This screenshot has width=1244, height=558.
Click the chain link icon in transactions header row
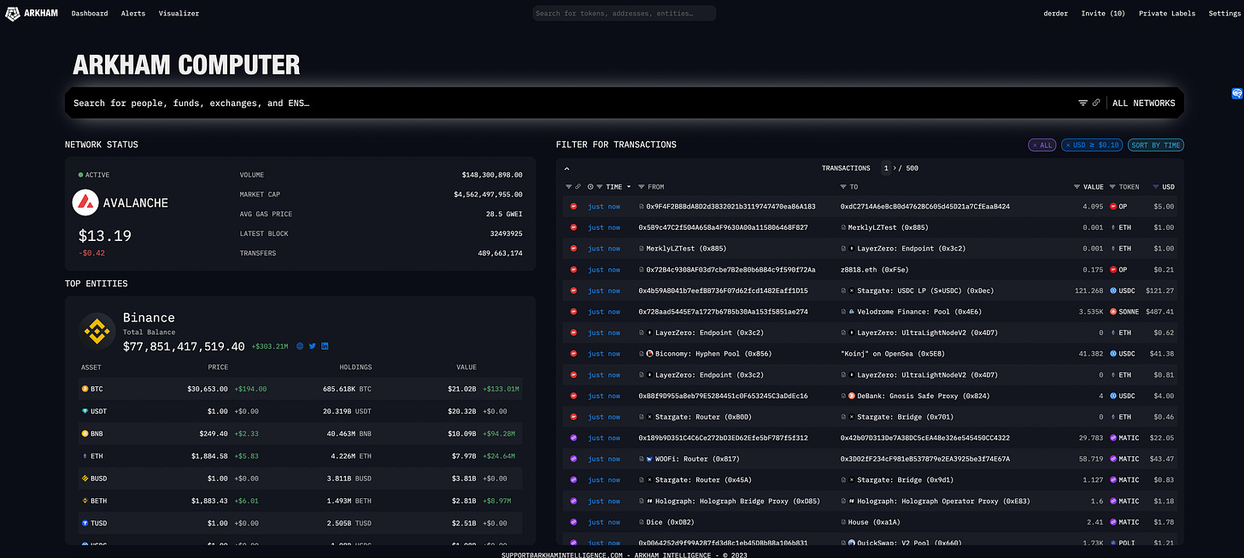578,186
